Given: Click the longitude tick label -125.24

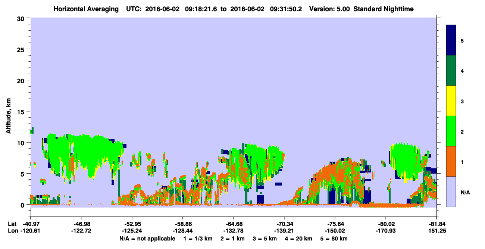Looking at the screenshot, I should [132, 231].
